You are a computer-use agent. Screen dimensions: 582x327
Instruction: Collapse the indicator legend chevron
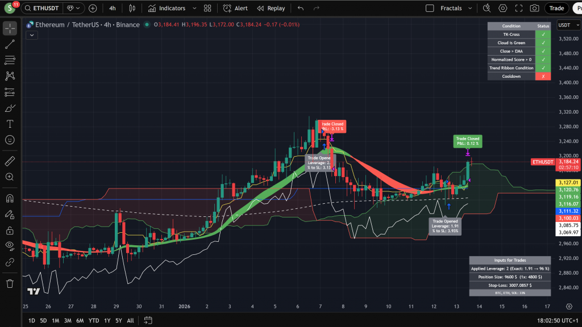(x=31, y=35)
